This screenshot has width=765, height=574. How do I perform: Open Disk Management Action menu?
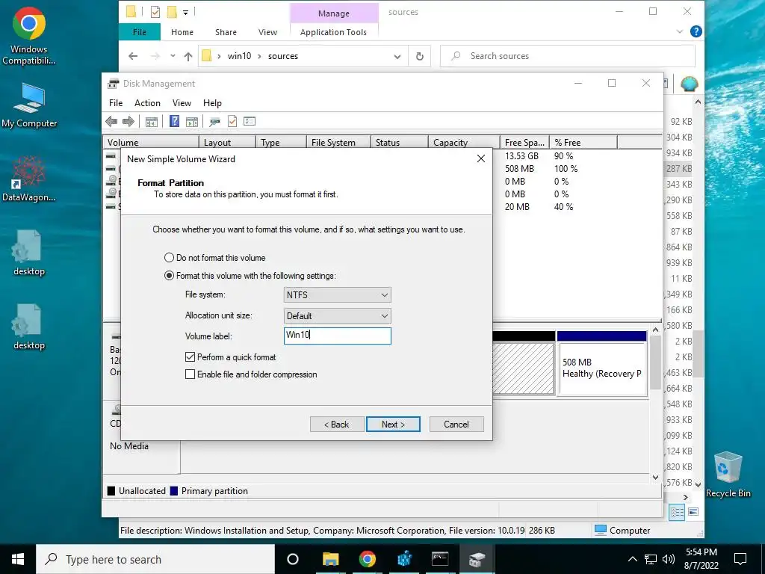(x=147, y=103)
